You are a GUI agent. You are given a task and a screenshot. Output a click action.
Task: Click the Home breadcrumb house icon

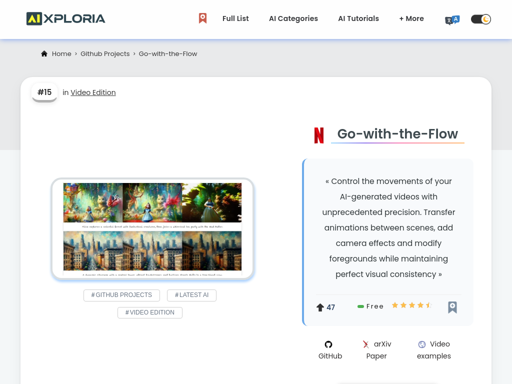44,54
